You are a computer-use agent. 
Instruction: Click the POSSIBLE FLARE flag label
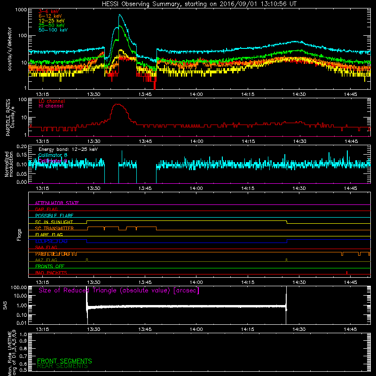point(54,215)
